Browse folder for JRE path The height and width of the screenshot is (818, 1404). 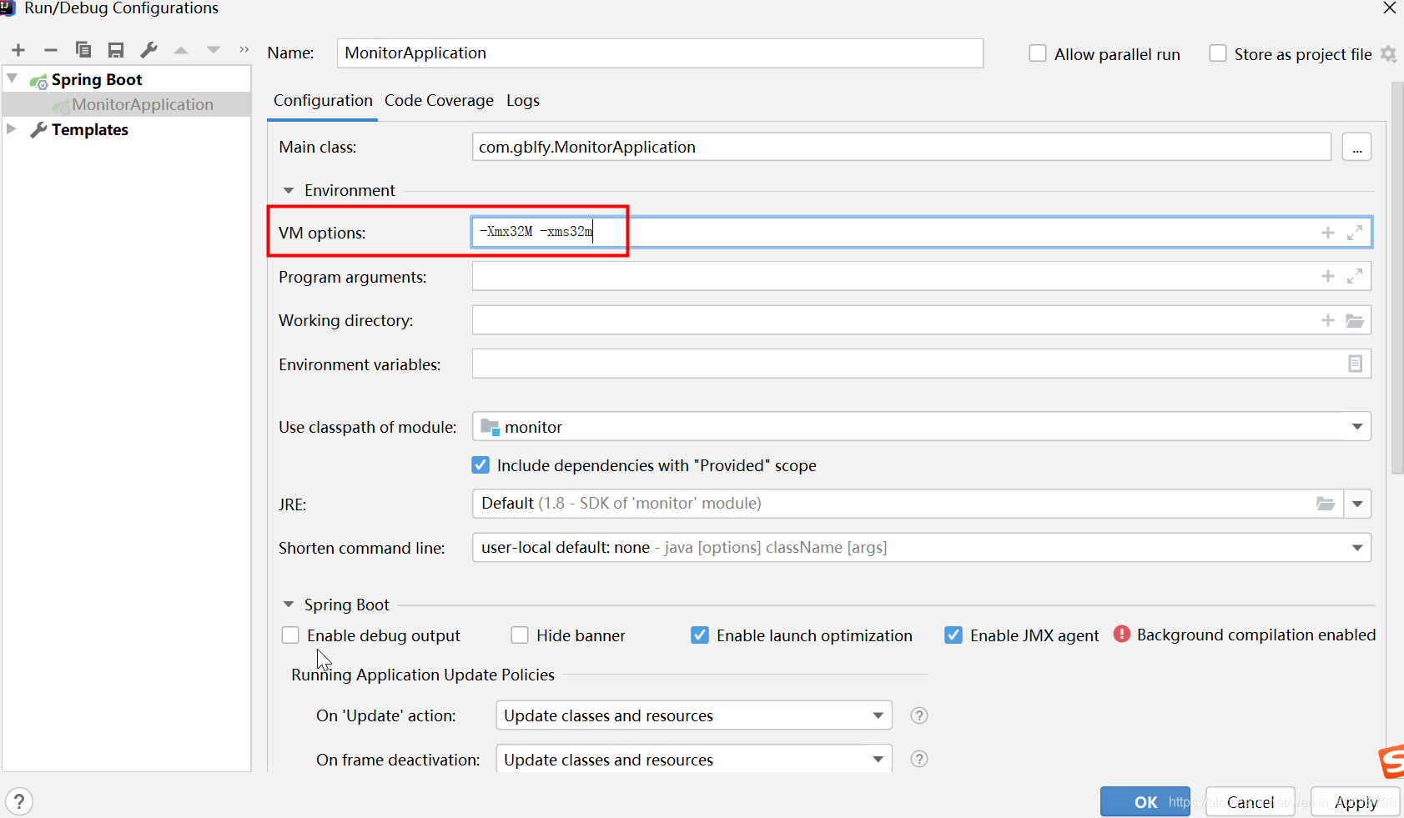click(x=1326, y=504)
